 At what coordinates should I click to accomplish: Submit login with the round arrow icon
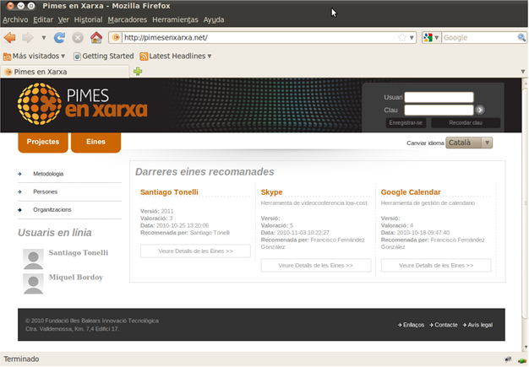point(480,110)
